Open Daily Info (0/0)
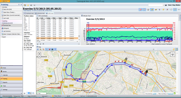The image size is (181, 98). tap(11, 10)
